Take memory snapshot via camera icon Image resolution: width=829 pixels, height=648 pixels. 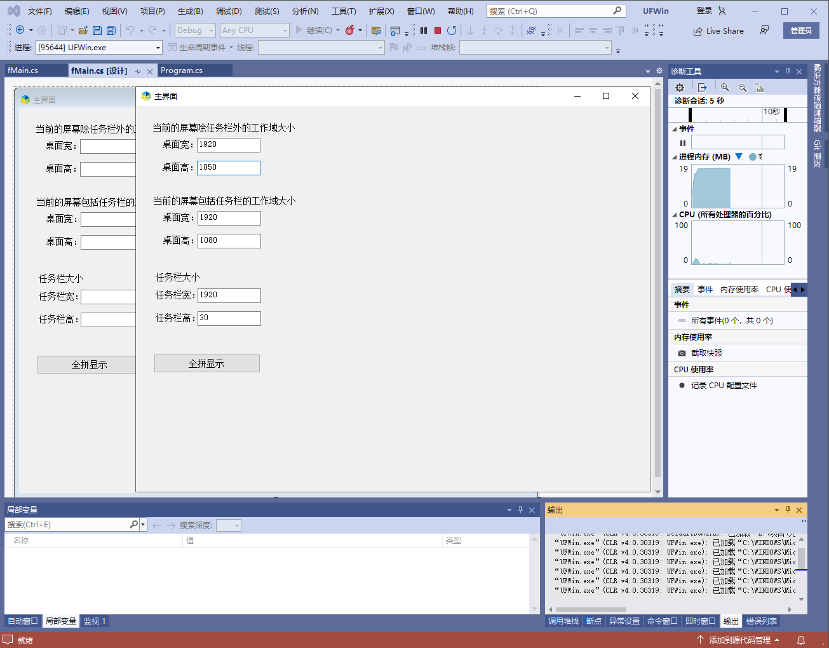tap(682, 353)
